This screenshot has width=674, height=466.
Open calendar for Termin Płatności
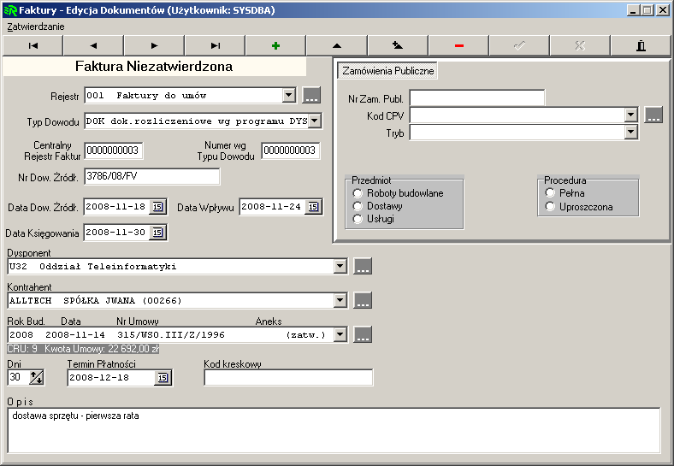pos(163,378)
